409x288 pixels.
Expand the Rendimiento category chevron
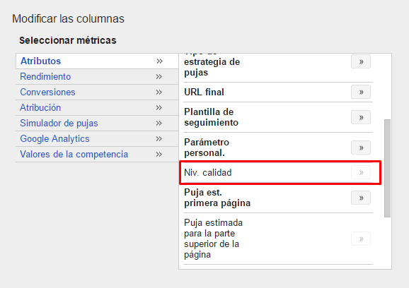159,77
